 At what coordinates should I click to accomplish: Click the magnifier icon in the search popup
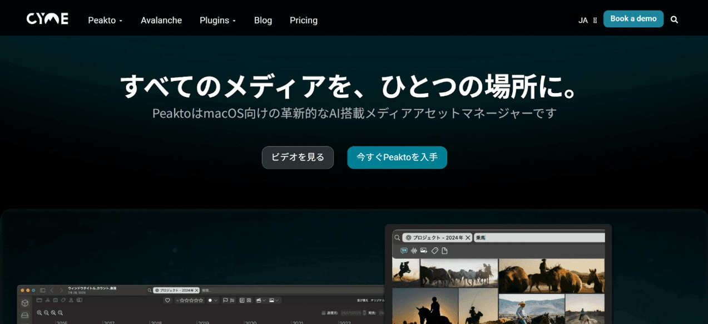(x=397, y=238)
